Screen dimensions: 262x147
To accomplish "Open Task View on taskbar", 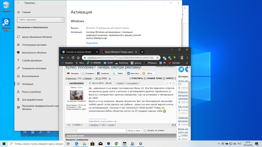I will point(68,144).
